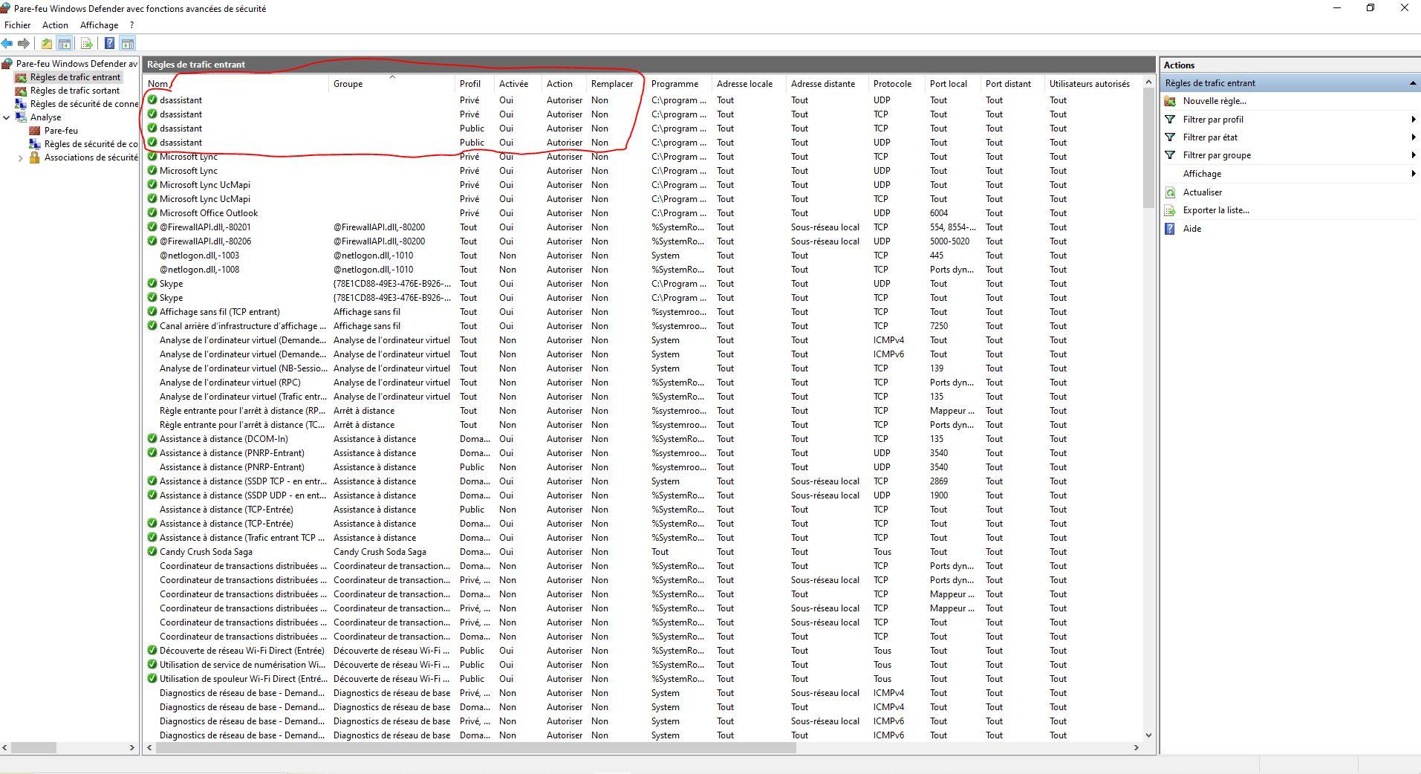Click the blue Aide help icon
This screenshot has height=774, width=1421.
[x=1171, y=229]
